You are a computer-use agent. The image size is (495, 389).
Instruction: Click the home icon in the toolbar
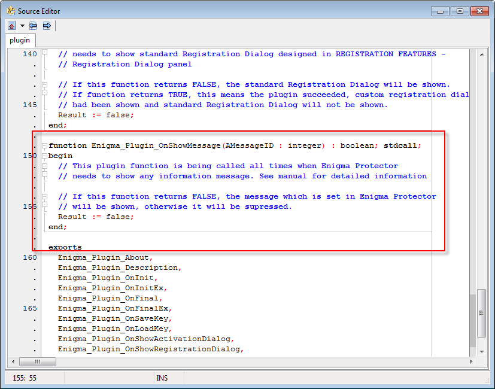(x=12, y=26)
